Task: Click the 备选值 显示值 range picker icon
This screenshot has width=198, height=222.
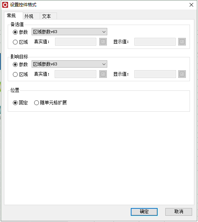Action: (182, 42)
